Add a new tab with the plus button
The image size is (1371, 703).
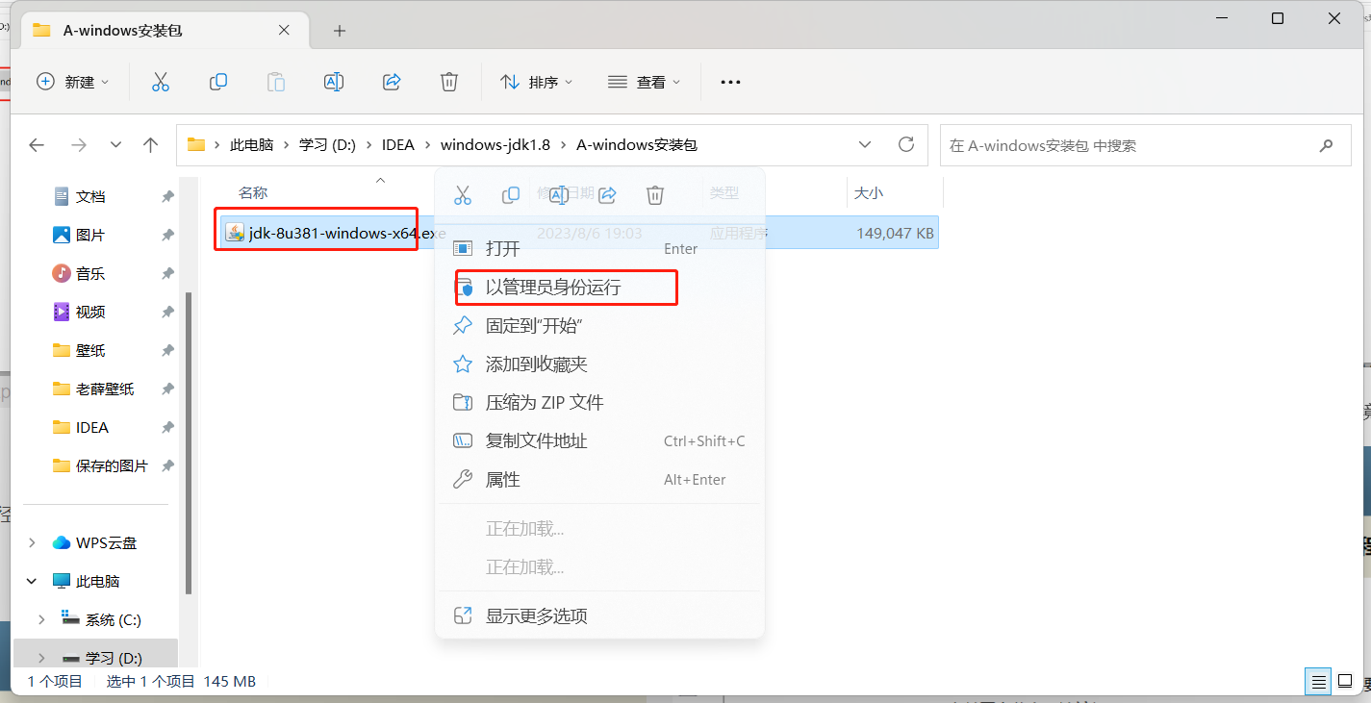tap(339, 31)
